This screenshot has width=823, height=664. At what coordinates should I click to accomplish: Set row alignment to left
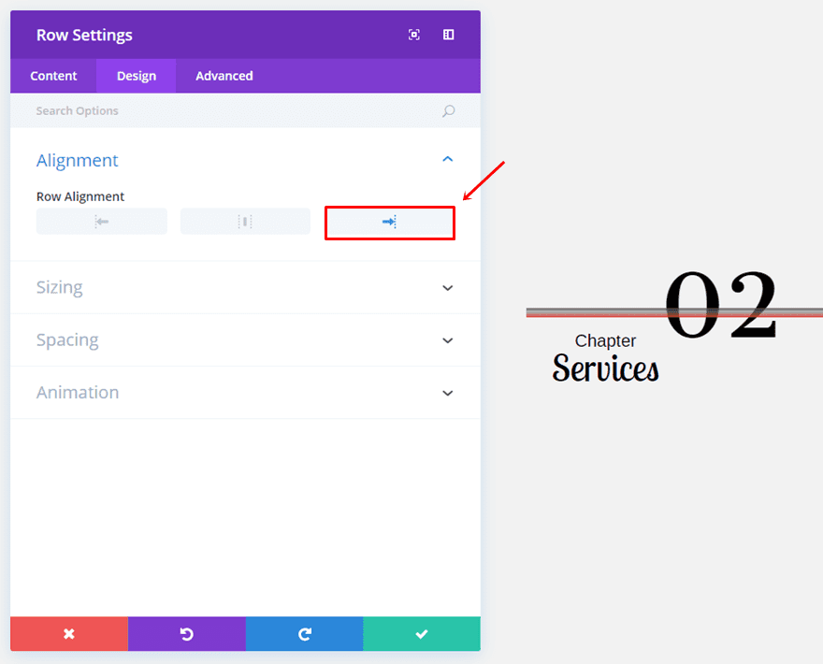[101, 222]
